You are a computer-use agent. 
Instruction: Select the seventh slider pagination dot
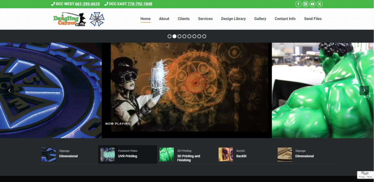pos(199,36)
